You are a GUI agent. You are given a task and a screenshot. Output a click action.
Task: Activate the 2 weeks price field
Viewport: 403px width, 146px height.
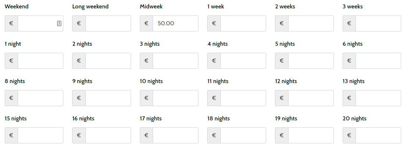click(311, 23)
